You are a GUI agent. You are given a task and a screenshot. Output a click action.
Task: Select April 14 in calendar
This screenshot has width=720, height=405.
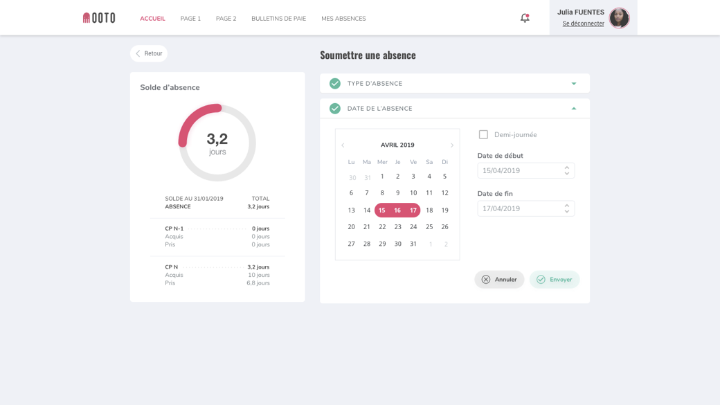[x=366, y=210]
